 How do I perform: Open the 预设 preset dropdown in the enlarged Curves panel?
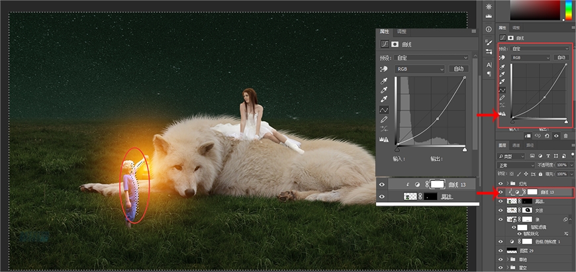(432, 58)
